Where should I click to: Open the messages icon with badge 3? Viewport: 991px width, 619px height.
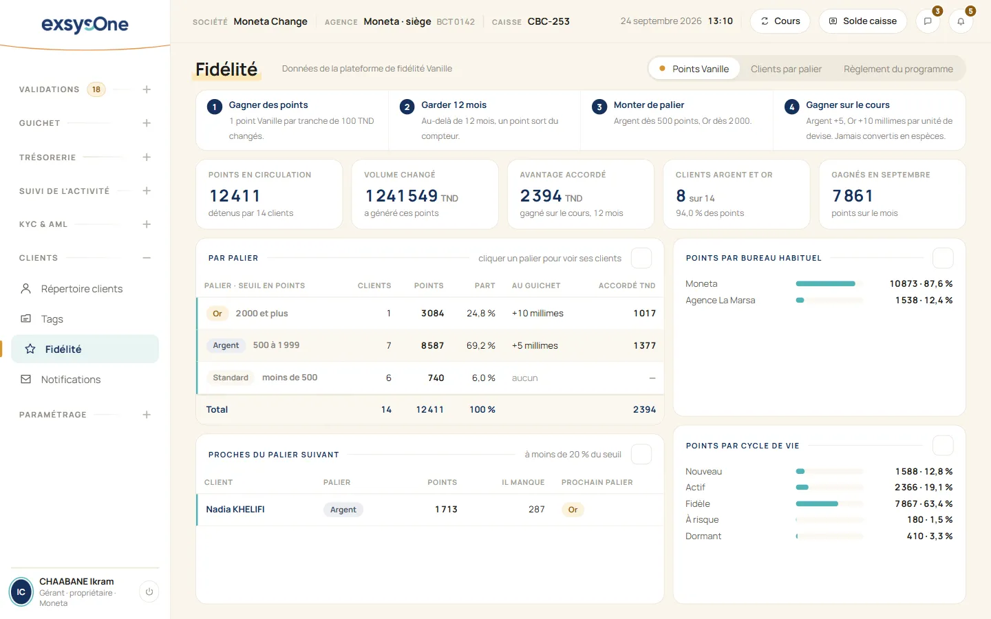[x=928, y=21]
